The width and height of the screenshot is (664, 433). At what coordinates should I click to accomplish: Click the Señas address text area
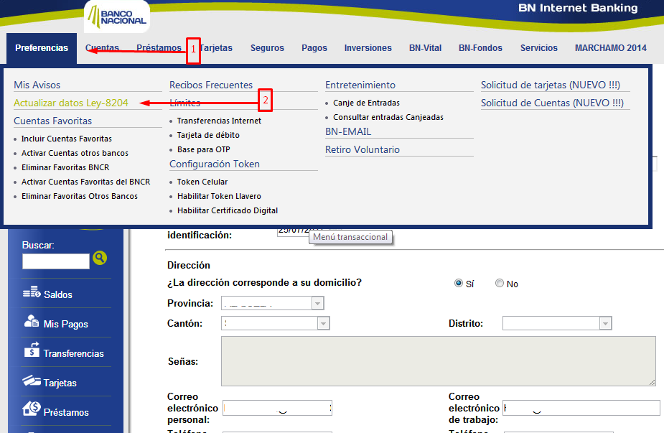[x=439, y=361]
